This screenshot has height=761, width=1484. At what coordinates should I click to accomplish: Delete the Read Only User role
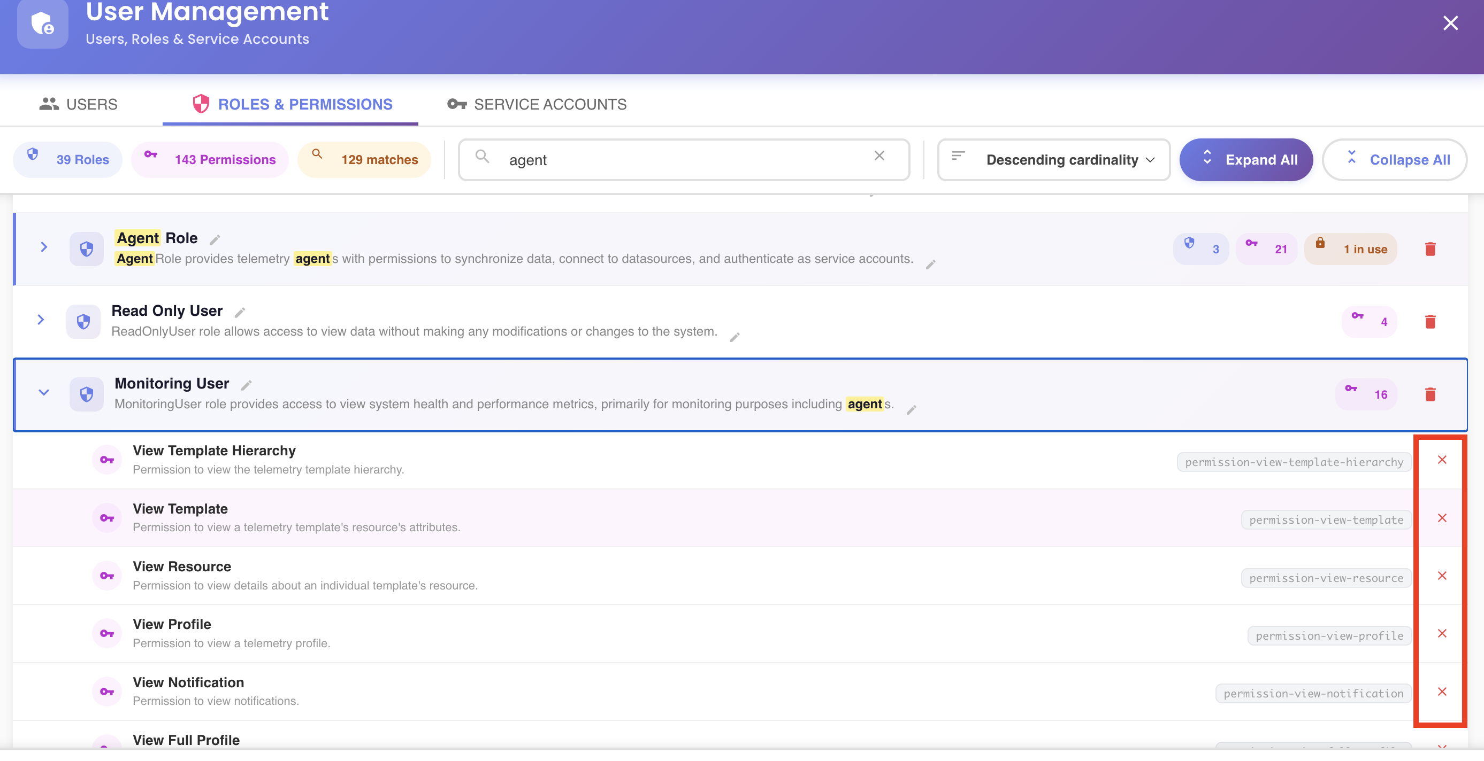[x=1430, y=321]
